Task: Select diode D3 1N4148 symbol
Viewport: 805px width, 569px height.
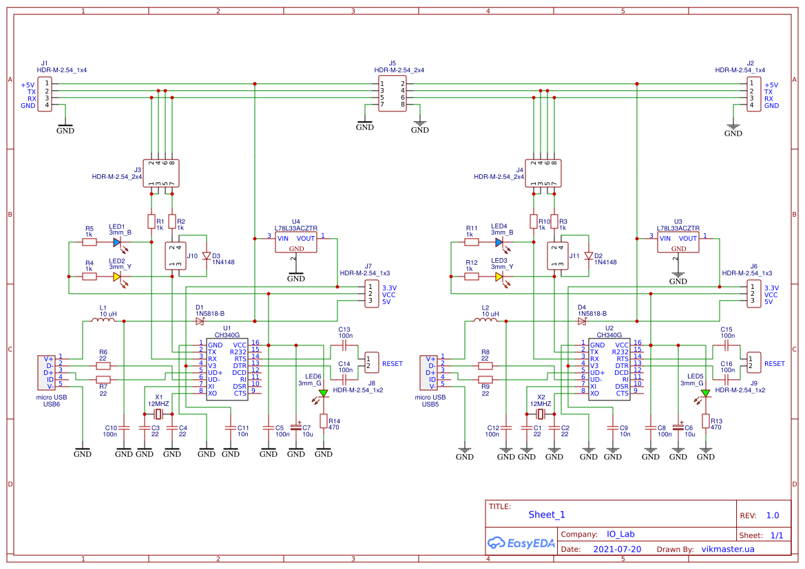Action: click(x=207, y=254)
